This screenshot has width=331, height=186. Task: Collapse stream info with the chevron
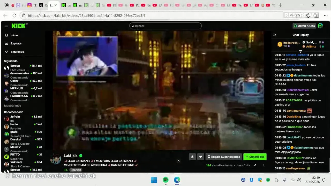178,161
